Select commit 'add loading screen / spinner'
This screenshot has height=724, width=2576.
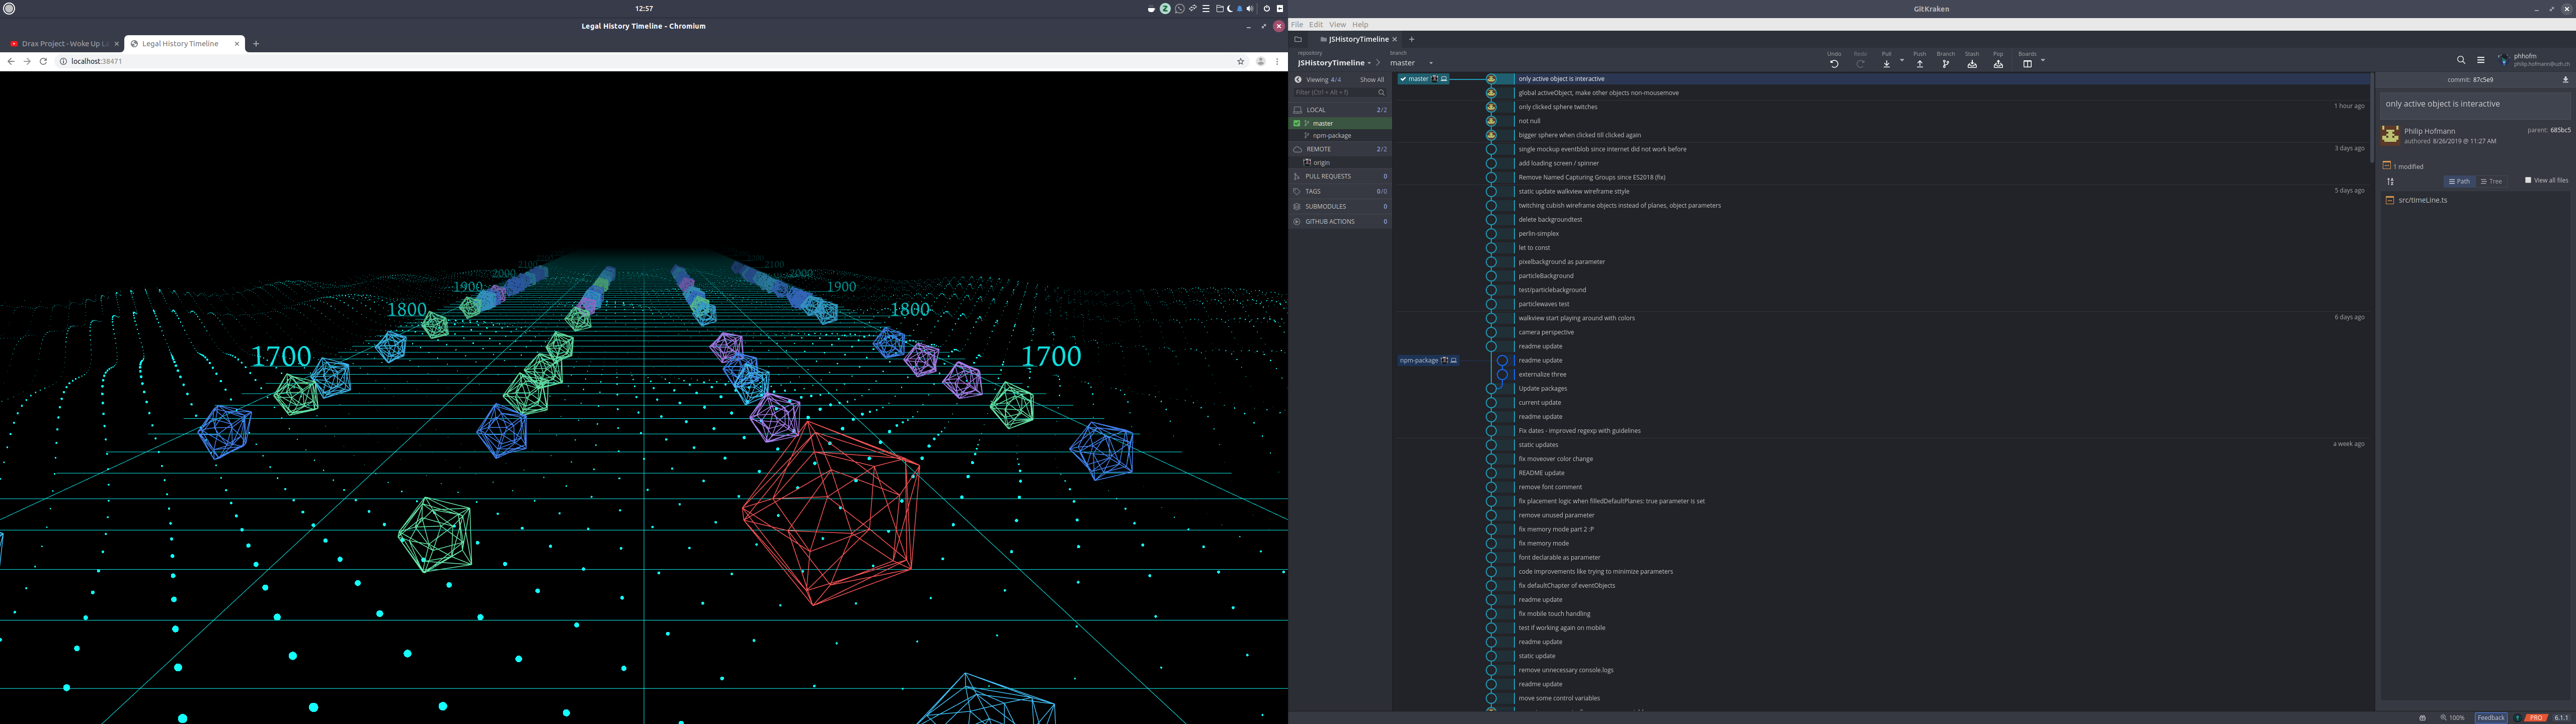1558,163
